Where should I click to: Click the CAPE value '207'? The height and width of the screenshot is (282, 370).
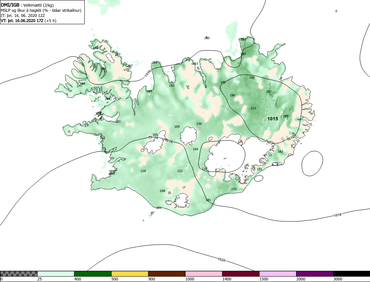tap(130, 66)
